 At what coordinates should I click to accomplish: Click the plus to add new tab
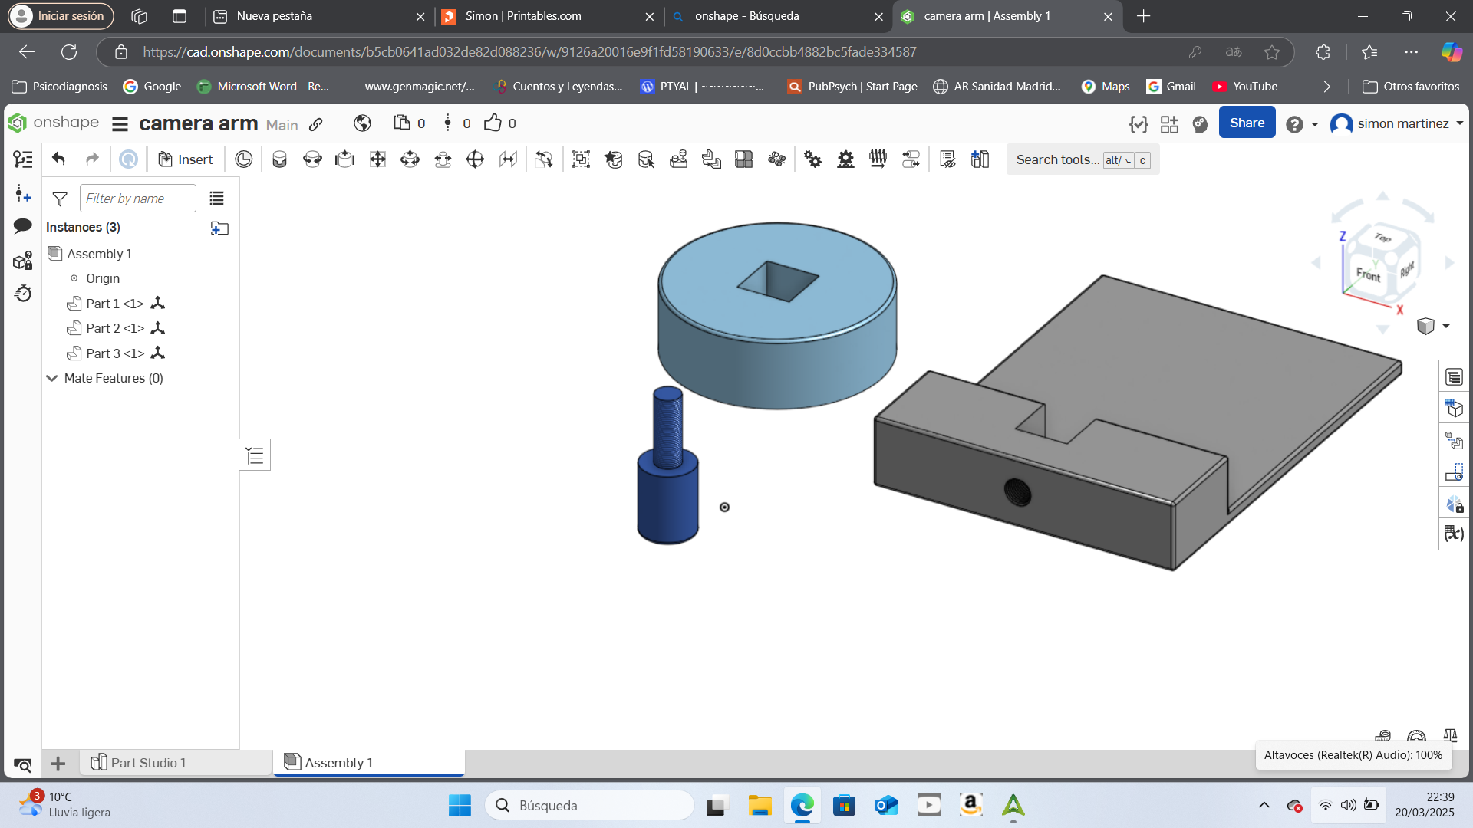58,763
